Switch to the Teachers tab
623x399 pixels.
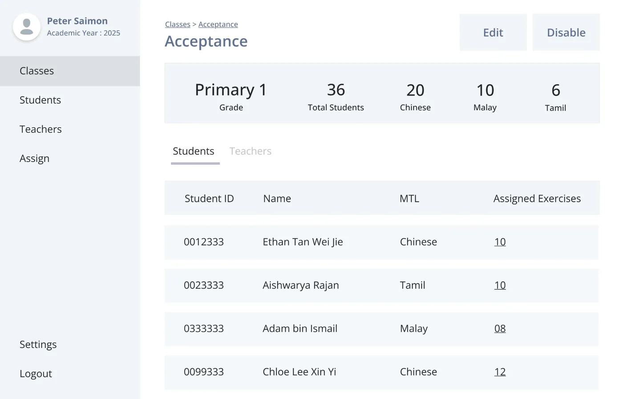pos(251,151)
